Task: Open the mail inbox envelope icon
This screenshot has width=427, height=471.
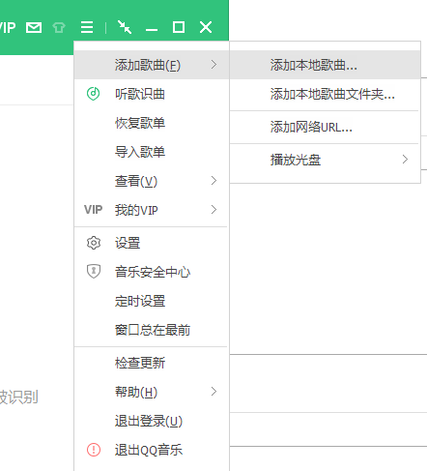Action: 34,28
